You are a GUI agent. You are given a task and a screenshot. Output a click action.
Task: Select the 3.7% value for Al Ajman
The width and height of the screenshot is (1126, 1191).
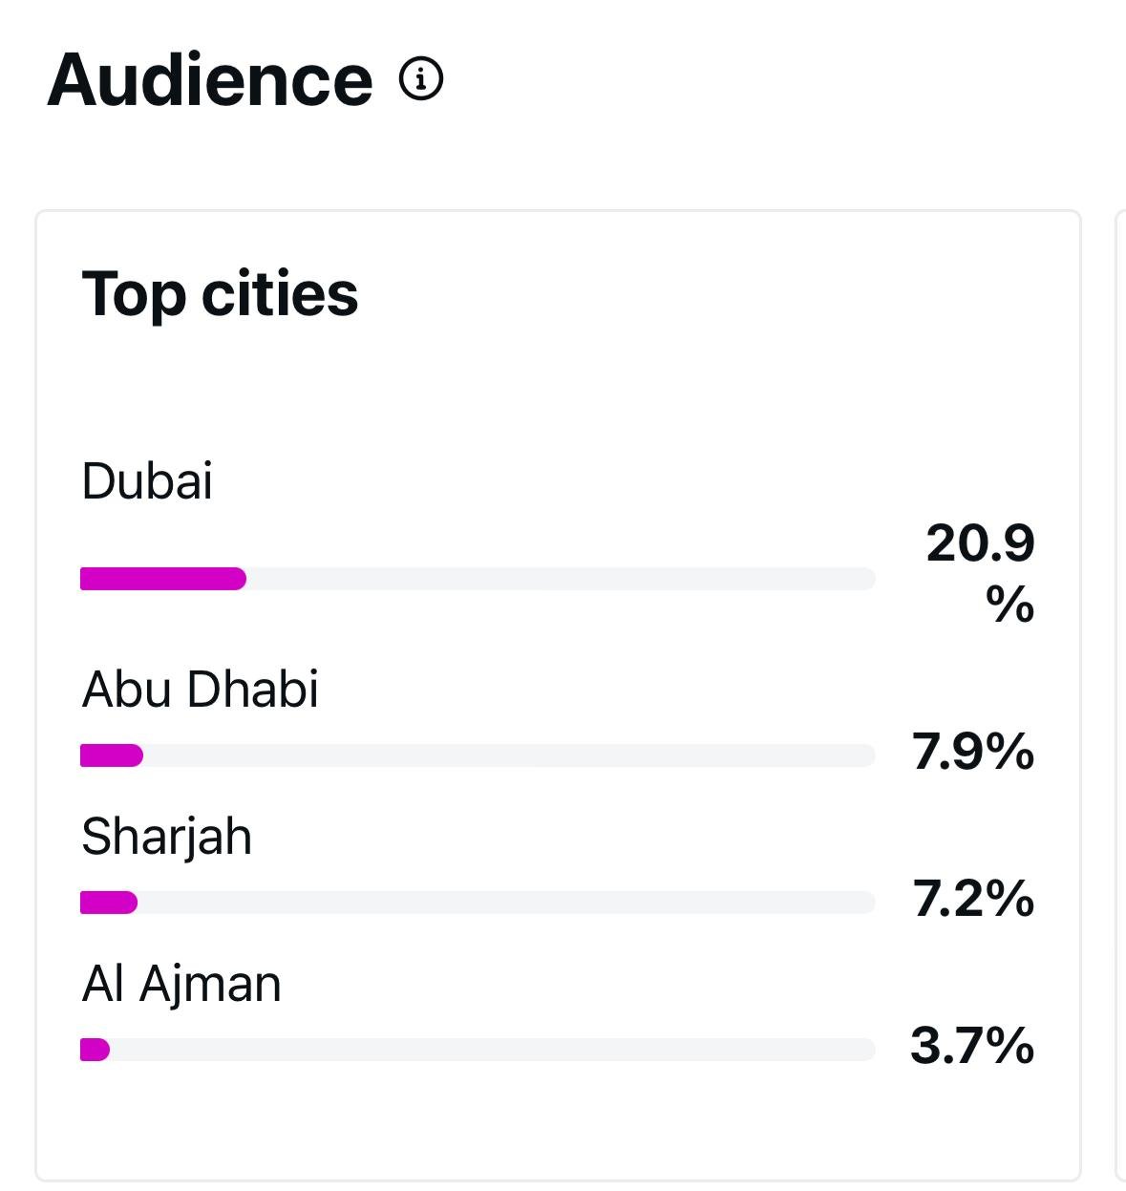(x=972, y=1046)
